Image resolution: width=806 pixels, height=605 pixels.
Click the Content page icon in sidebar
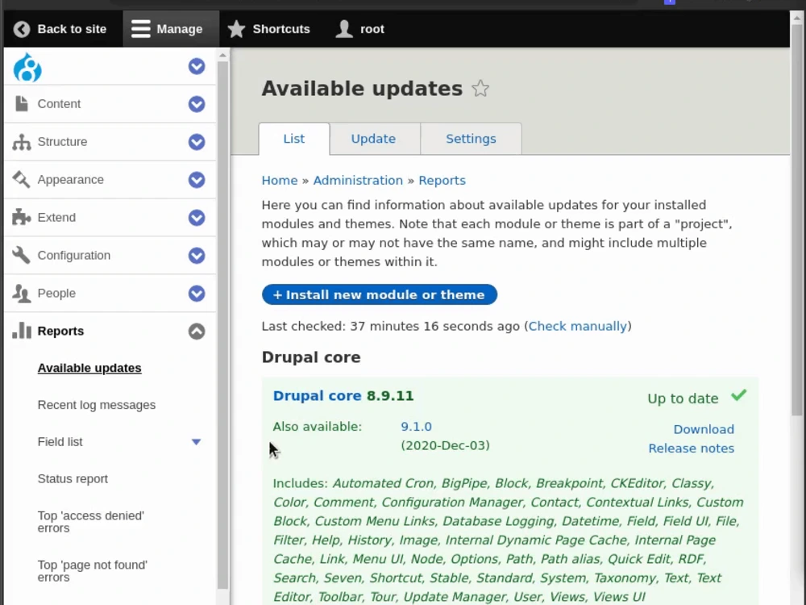pos(22,104)
